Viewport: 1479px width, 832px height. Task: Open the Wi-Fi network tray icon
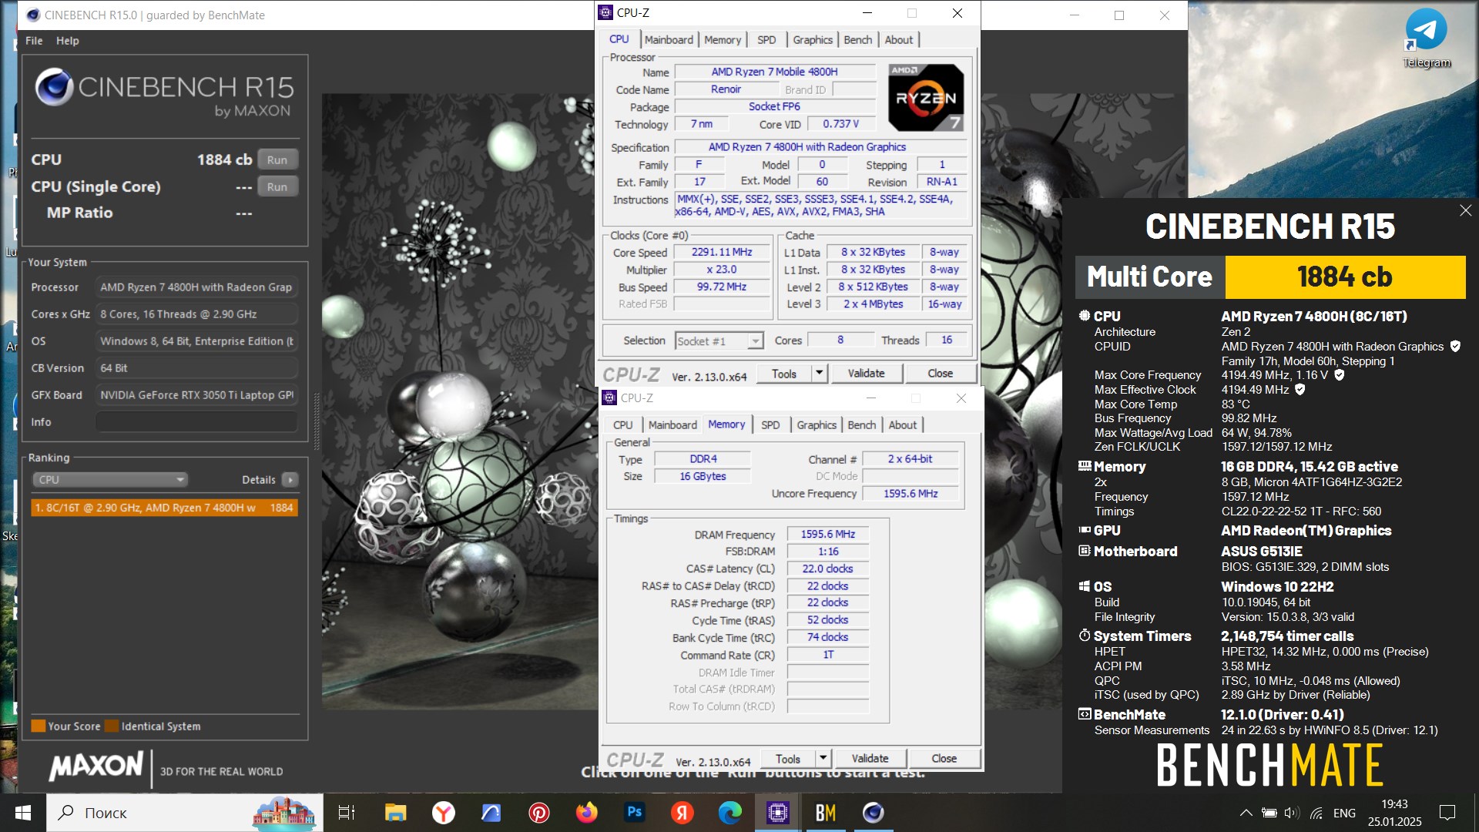click(x=1316, y=813)
